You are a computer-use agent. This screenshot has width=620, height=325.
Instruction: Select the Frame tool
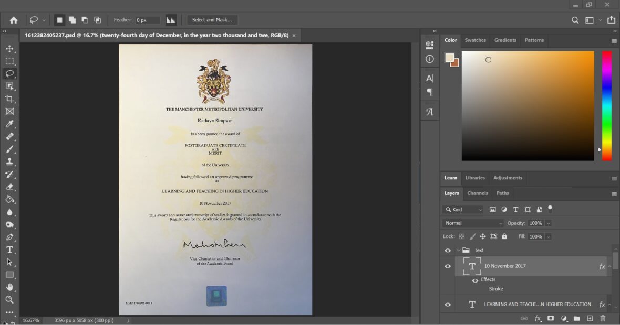tap(9, 112)
